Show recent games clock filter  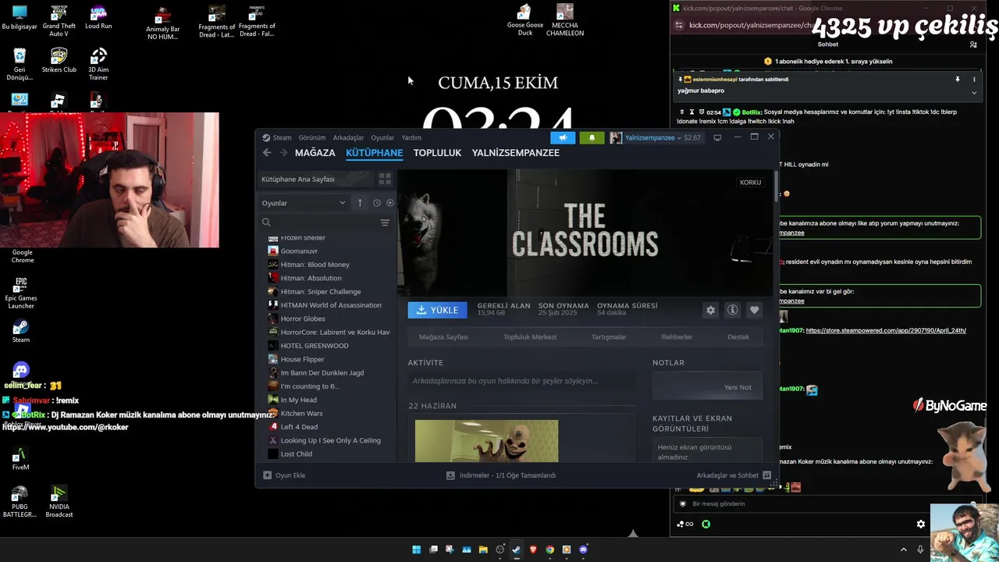[x=376, y=203]
